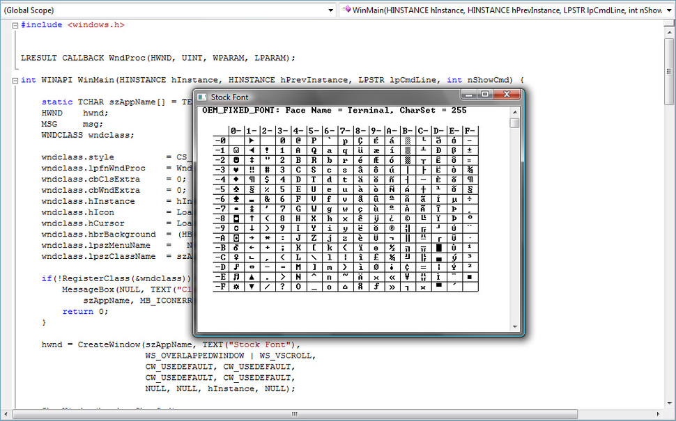This screenshot has height=421, width=676.
Task: Click 'wndclass.lpfnWndProc' in the code
Action: [x=93, y=168]
